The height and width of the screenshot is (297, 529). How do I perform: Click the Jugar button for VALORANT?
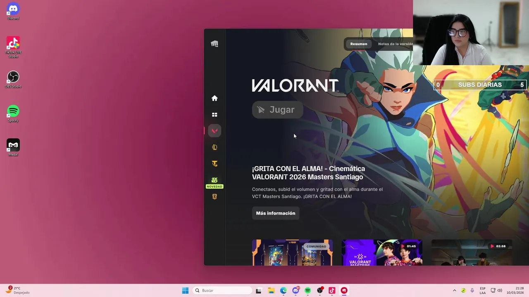[x=278, y=110]
